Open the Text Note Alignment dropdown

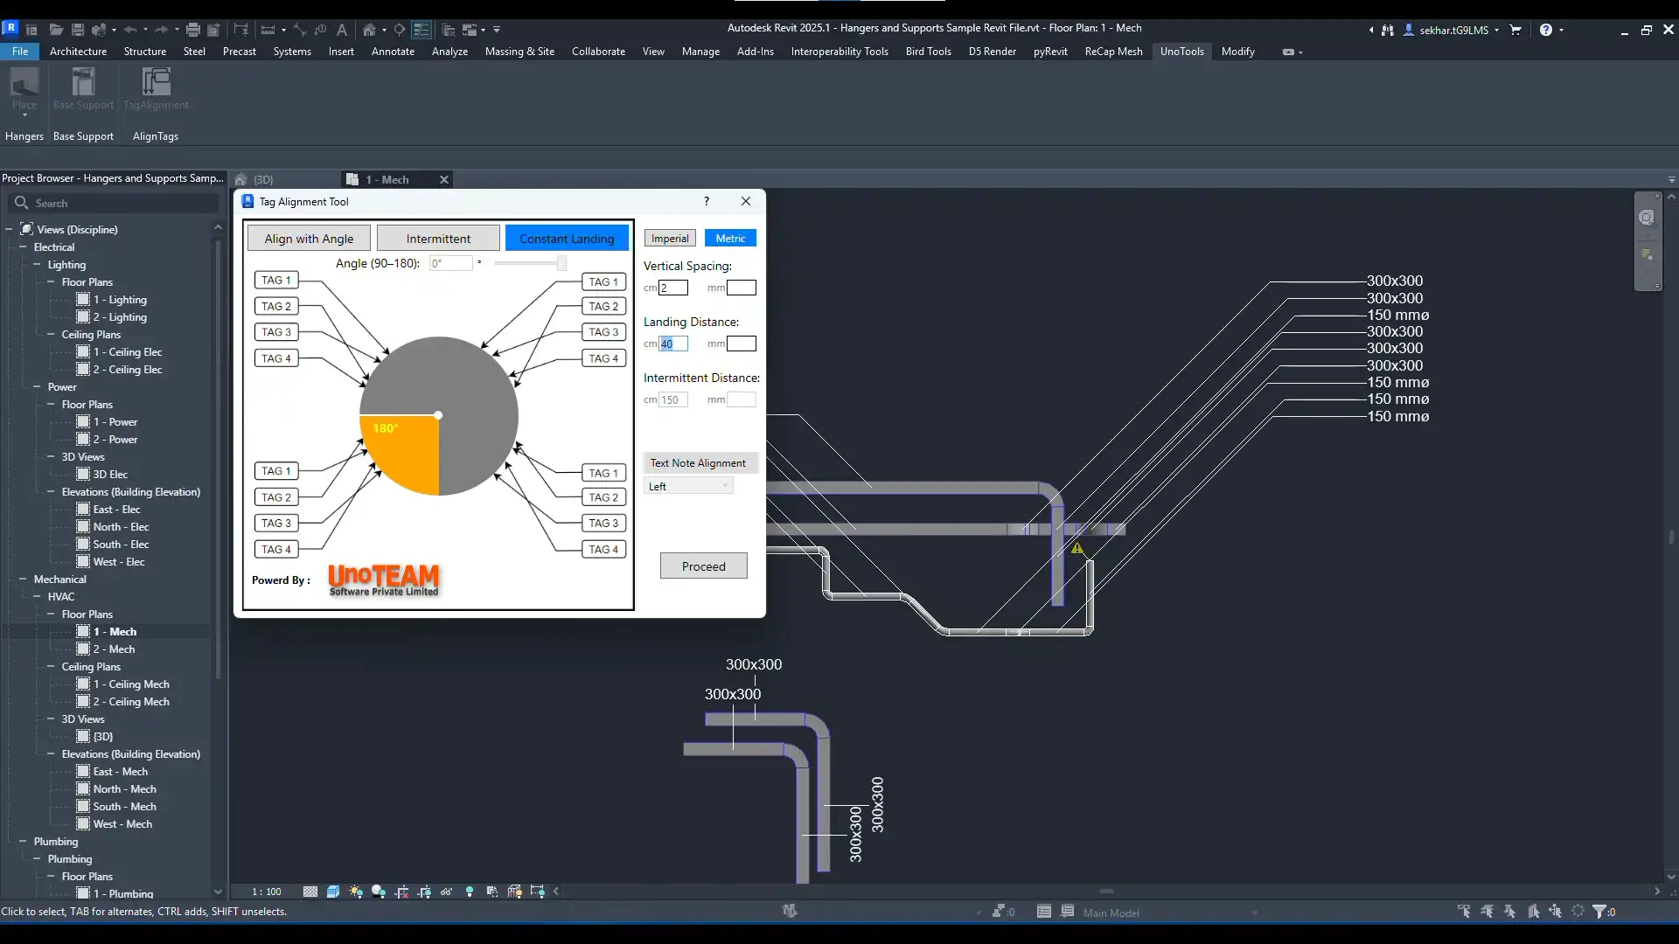point(689,487)
